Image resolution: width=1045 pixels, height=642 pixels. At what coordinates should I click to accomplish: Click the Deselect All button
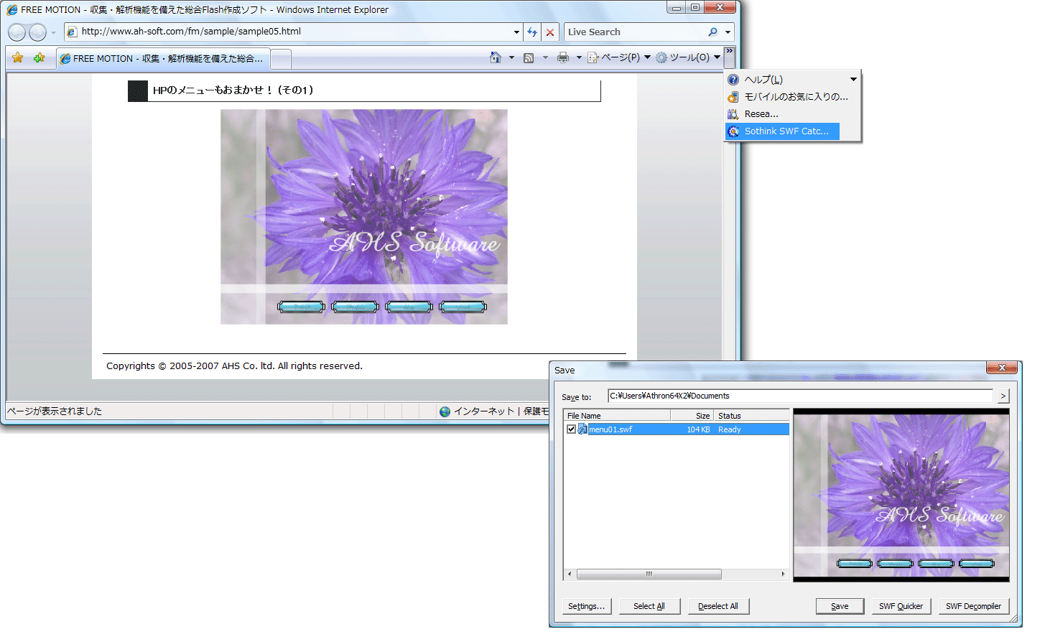pyautogui.click(x=718, y=606)
